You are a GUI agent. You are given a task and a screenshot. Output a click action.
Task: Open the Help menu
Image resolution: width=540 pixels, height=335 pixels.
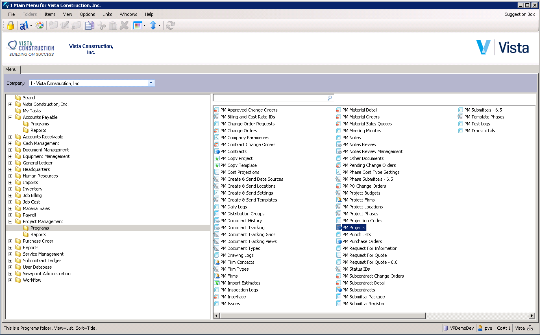point(149,14)
